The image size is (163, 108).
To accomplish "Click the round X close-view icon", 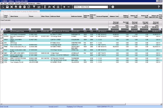I will [113, 7].
